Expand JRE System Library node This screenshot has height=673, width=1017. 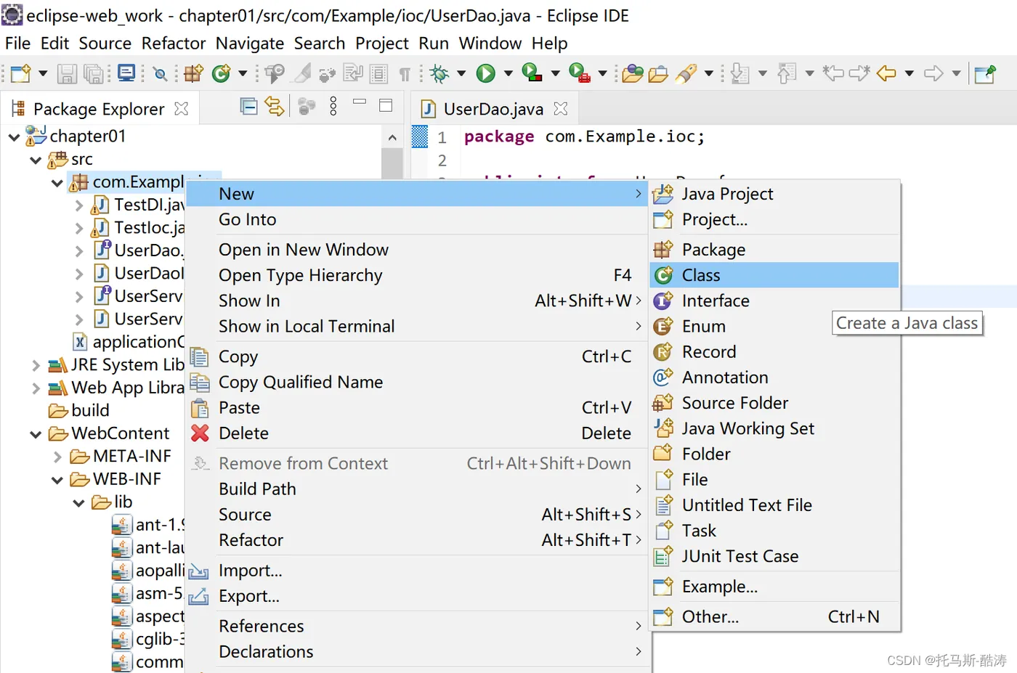click(36, 365)
